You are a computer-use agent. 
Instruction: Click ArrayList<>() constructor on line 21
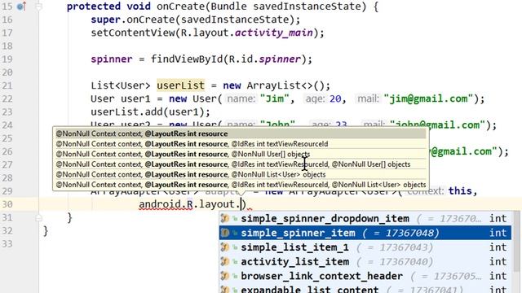[x=285, y=85]
